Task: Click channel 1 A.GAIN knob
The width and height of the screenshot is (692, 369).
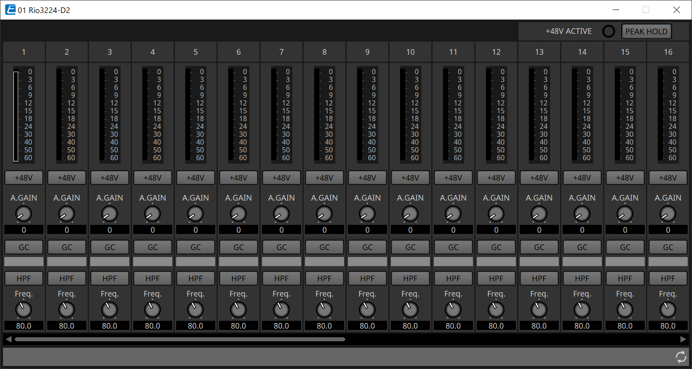Action: (23, 214)
